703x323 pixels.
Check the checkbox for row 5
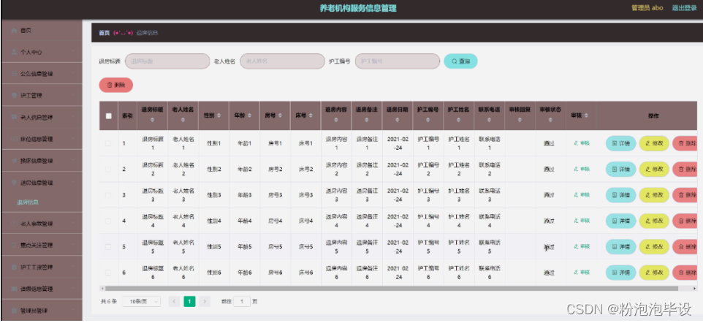[108, 247]
